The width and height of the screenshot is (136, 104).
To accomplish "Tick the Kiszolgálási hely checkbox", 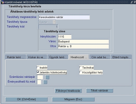I will coord(81,72).
